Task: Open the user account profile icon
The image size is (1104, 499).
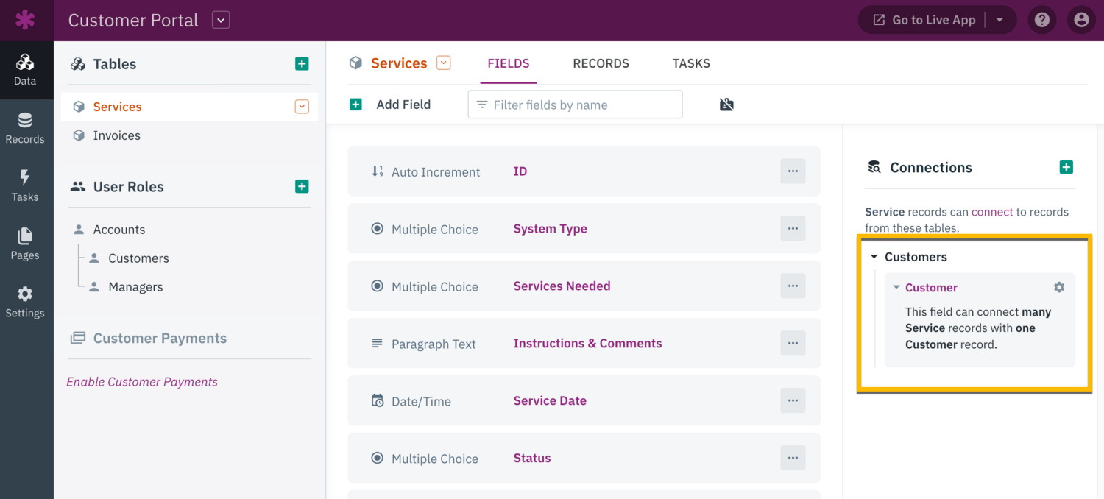Action: pos(1080,20)
